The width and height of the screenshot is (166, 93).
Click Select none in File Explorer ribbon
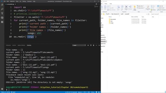pos(161,8)
